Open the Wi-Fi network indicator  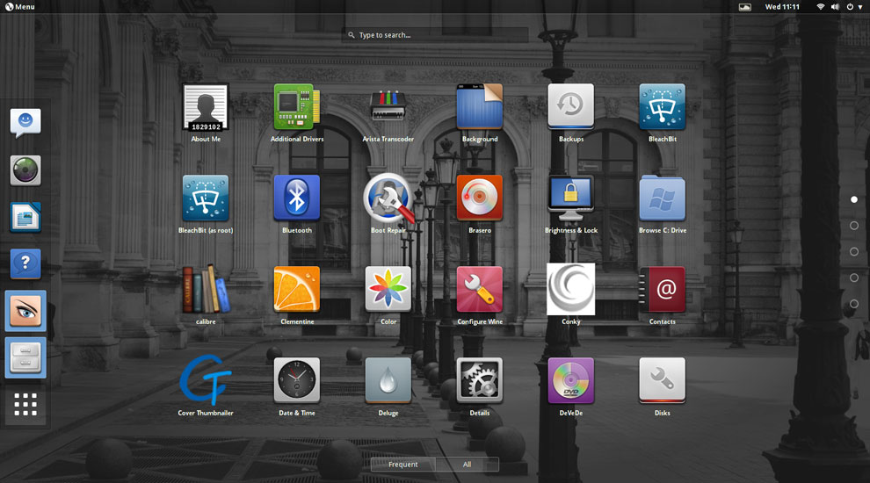click(821, 7)
